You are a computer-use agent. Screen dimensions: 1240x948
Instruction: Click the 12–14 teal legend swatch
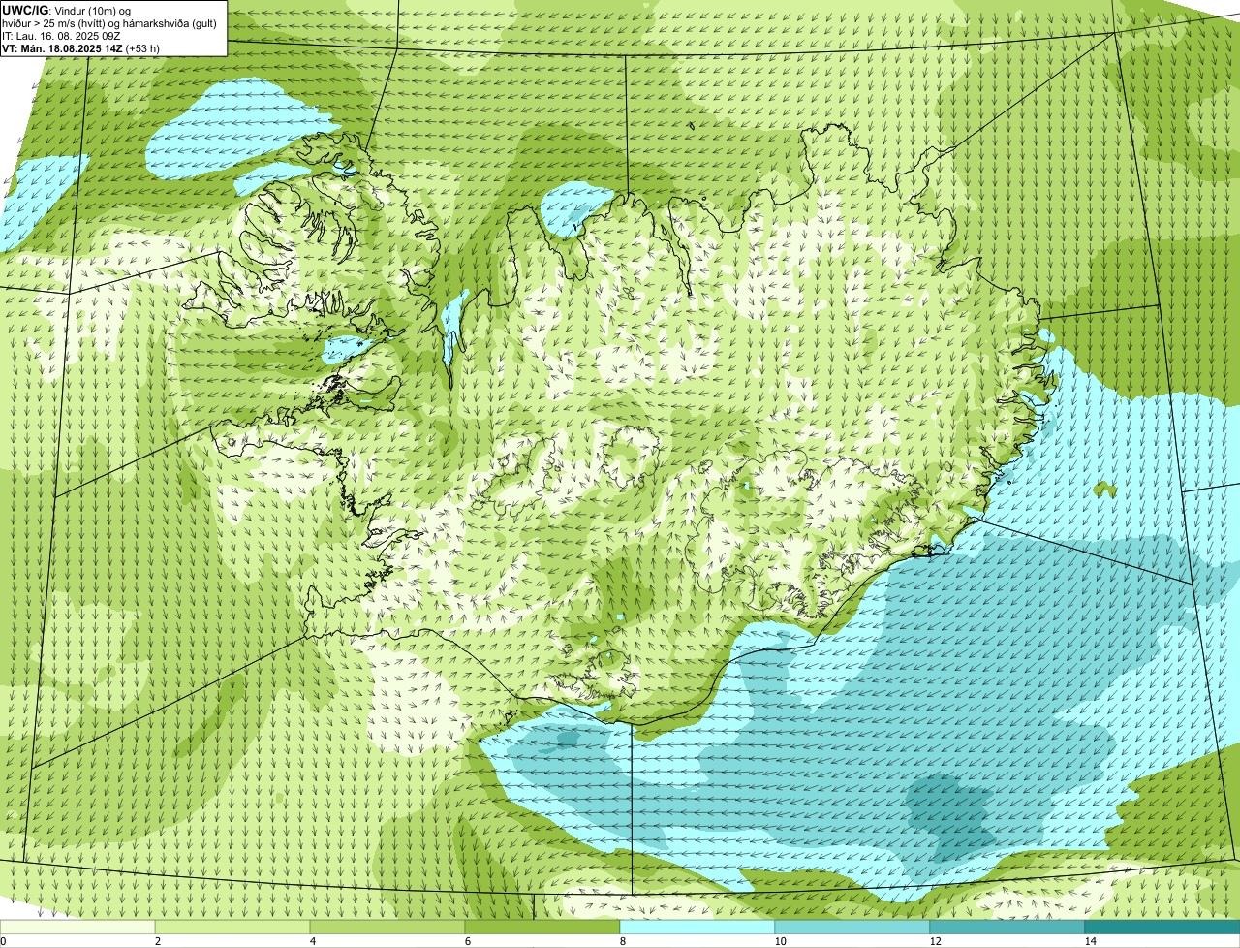(x=1007, y=927)
